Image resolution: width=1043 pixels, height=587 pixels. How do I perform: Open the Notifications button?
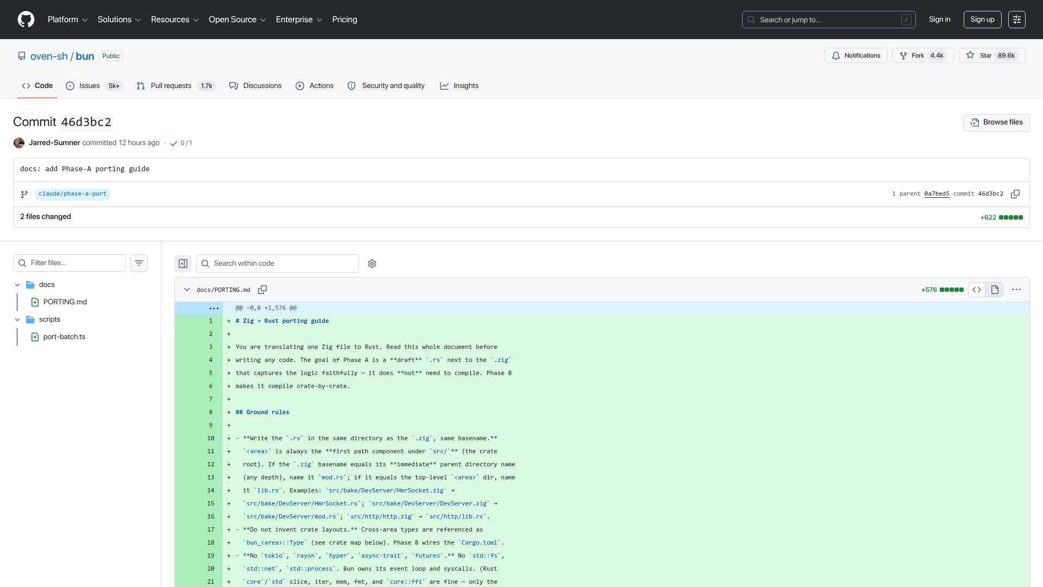pyautogui.click(x=856, y=55)
